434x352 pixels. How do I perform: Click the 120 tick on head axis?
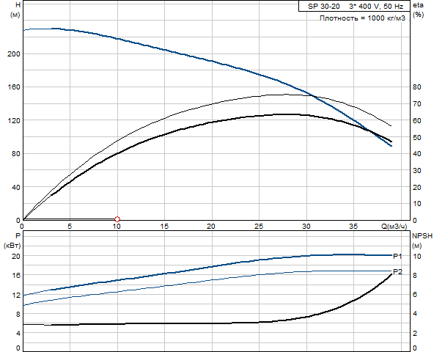14,120
